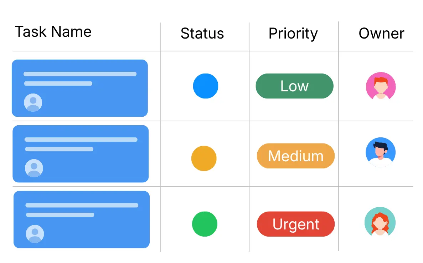Click the teal long-haired owner avatar
Viewport: 423px width, 263px height.
pyautogui.click(x=380, y=222)
